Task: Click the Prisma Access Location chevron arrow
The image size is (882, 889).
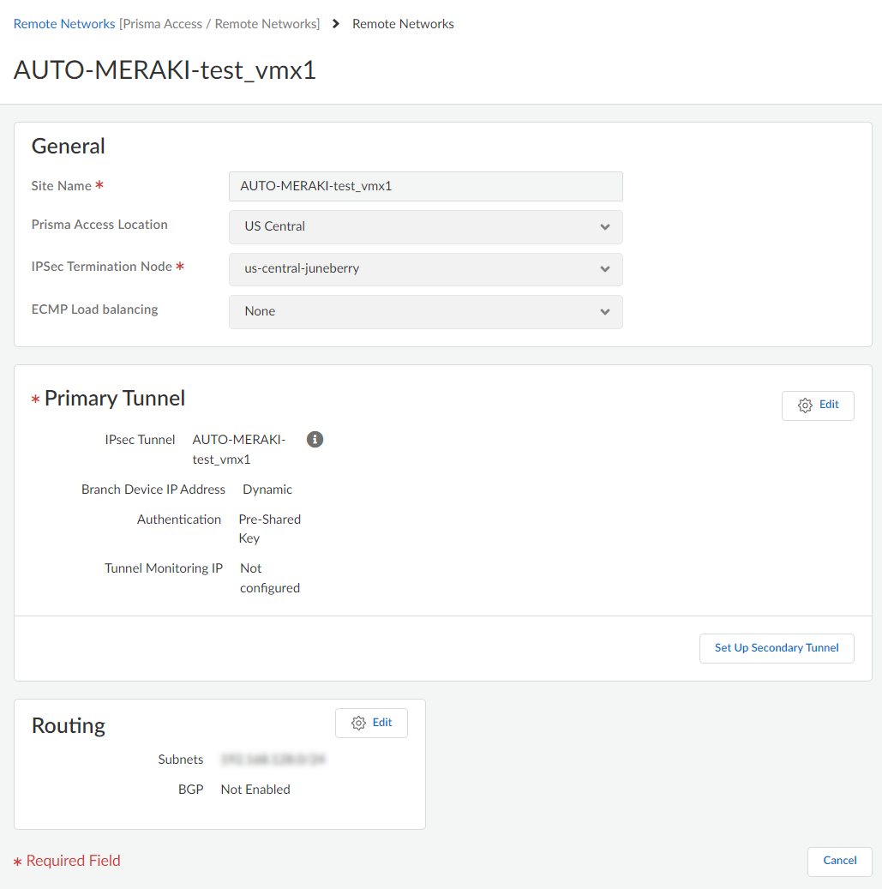Action: tap(605, 227)
